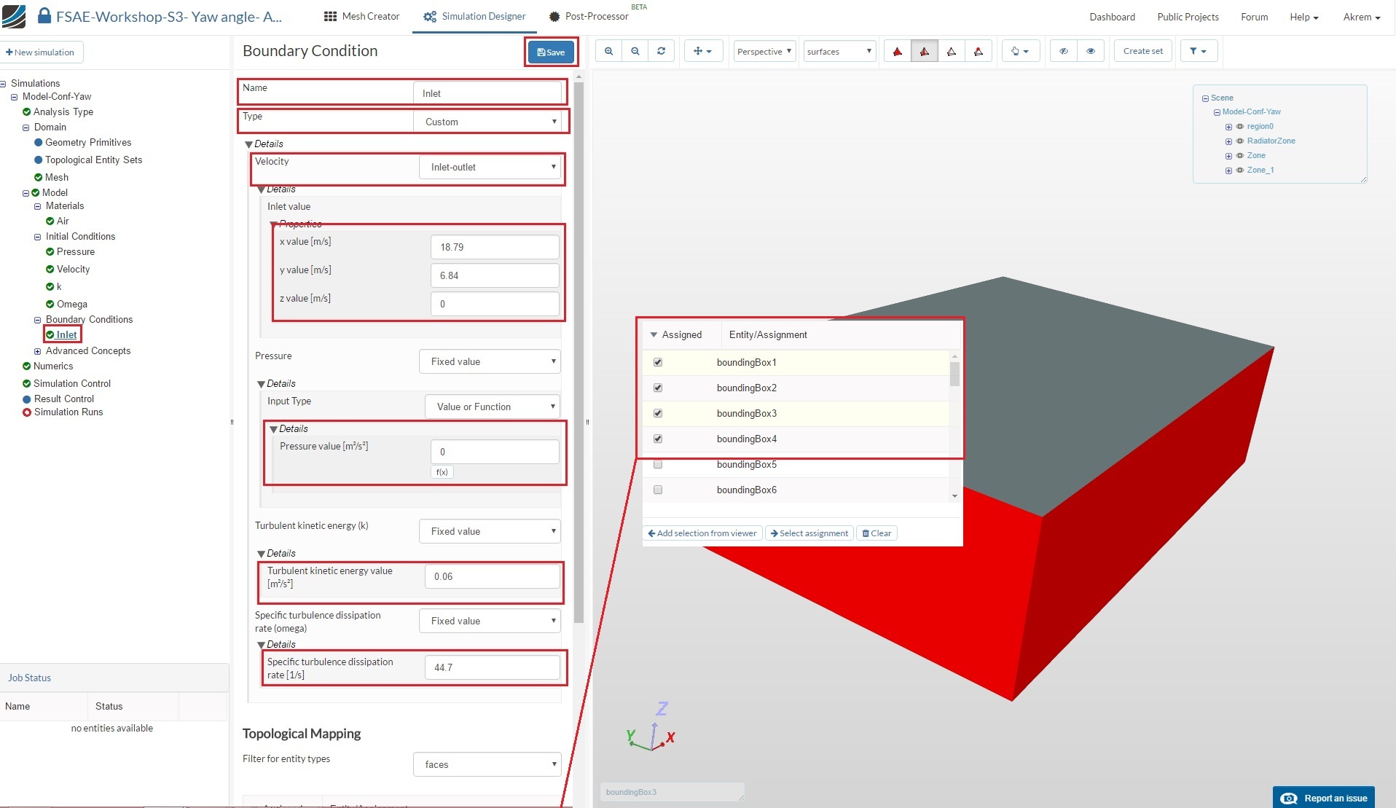Click the Save button

(551, 52)
